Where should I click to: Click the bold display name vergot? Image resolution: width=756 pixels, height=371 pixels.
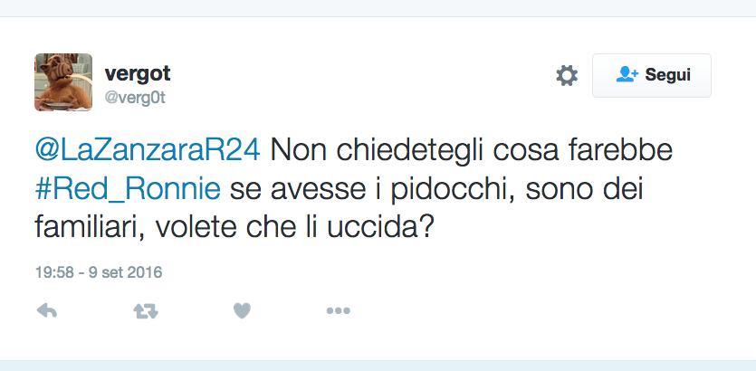click(x=138, y=73)
